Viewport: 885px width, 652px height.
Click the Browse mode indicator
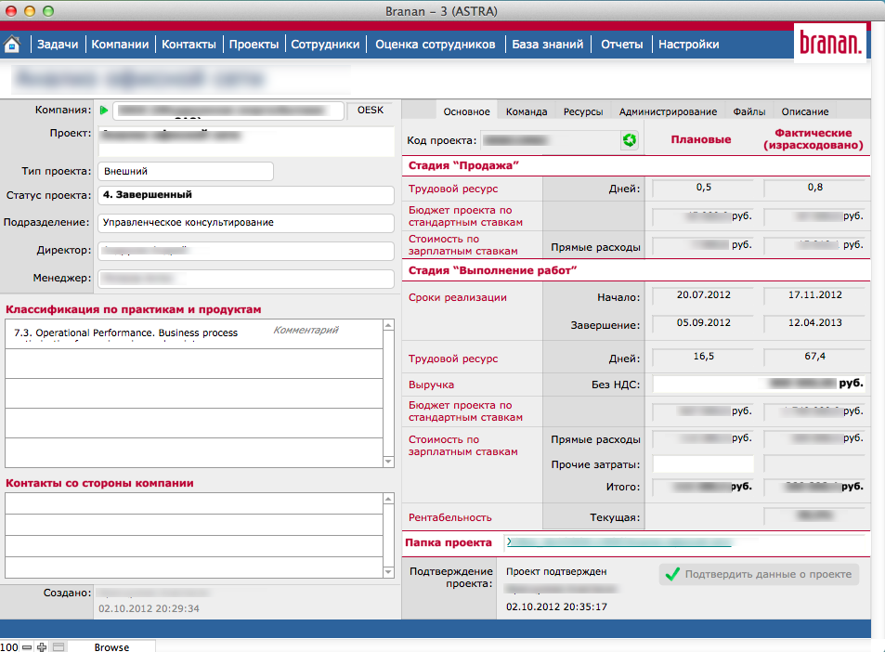(111, 647)
